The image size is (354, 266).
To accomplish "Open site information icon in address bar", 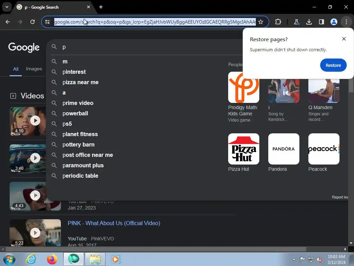I will pos(47,22).
